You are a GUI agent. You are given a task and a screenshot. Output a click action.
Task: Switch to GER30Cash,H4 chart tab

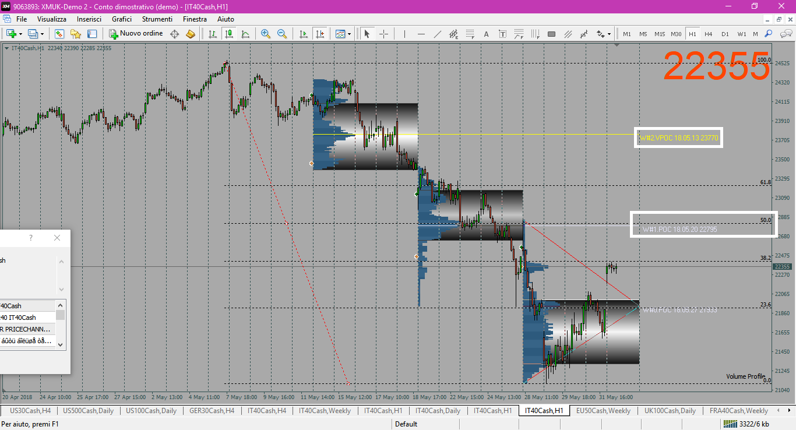(x=212, y=411)
